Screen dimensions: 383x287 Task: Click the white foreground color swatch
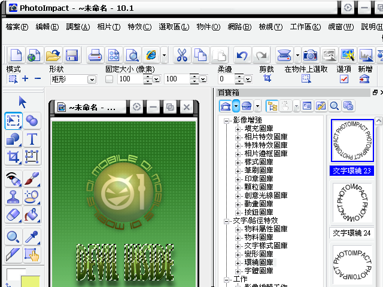pyautogui.click(x=14, y=274)
